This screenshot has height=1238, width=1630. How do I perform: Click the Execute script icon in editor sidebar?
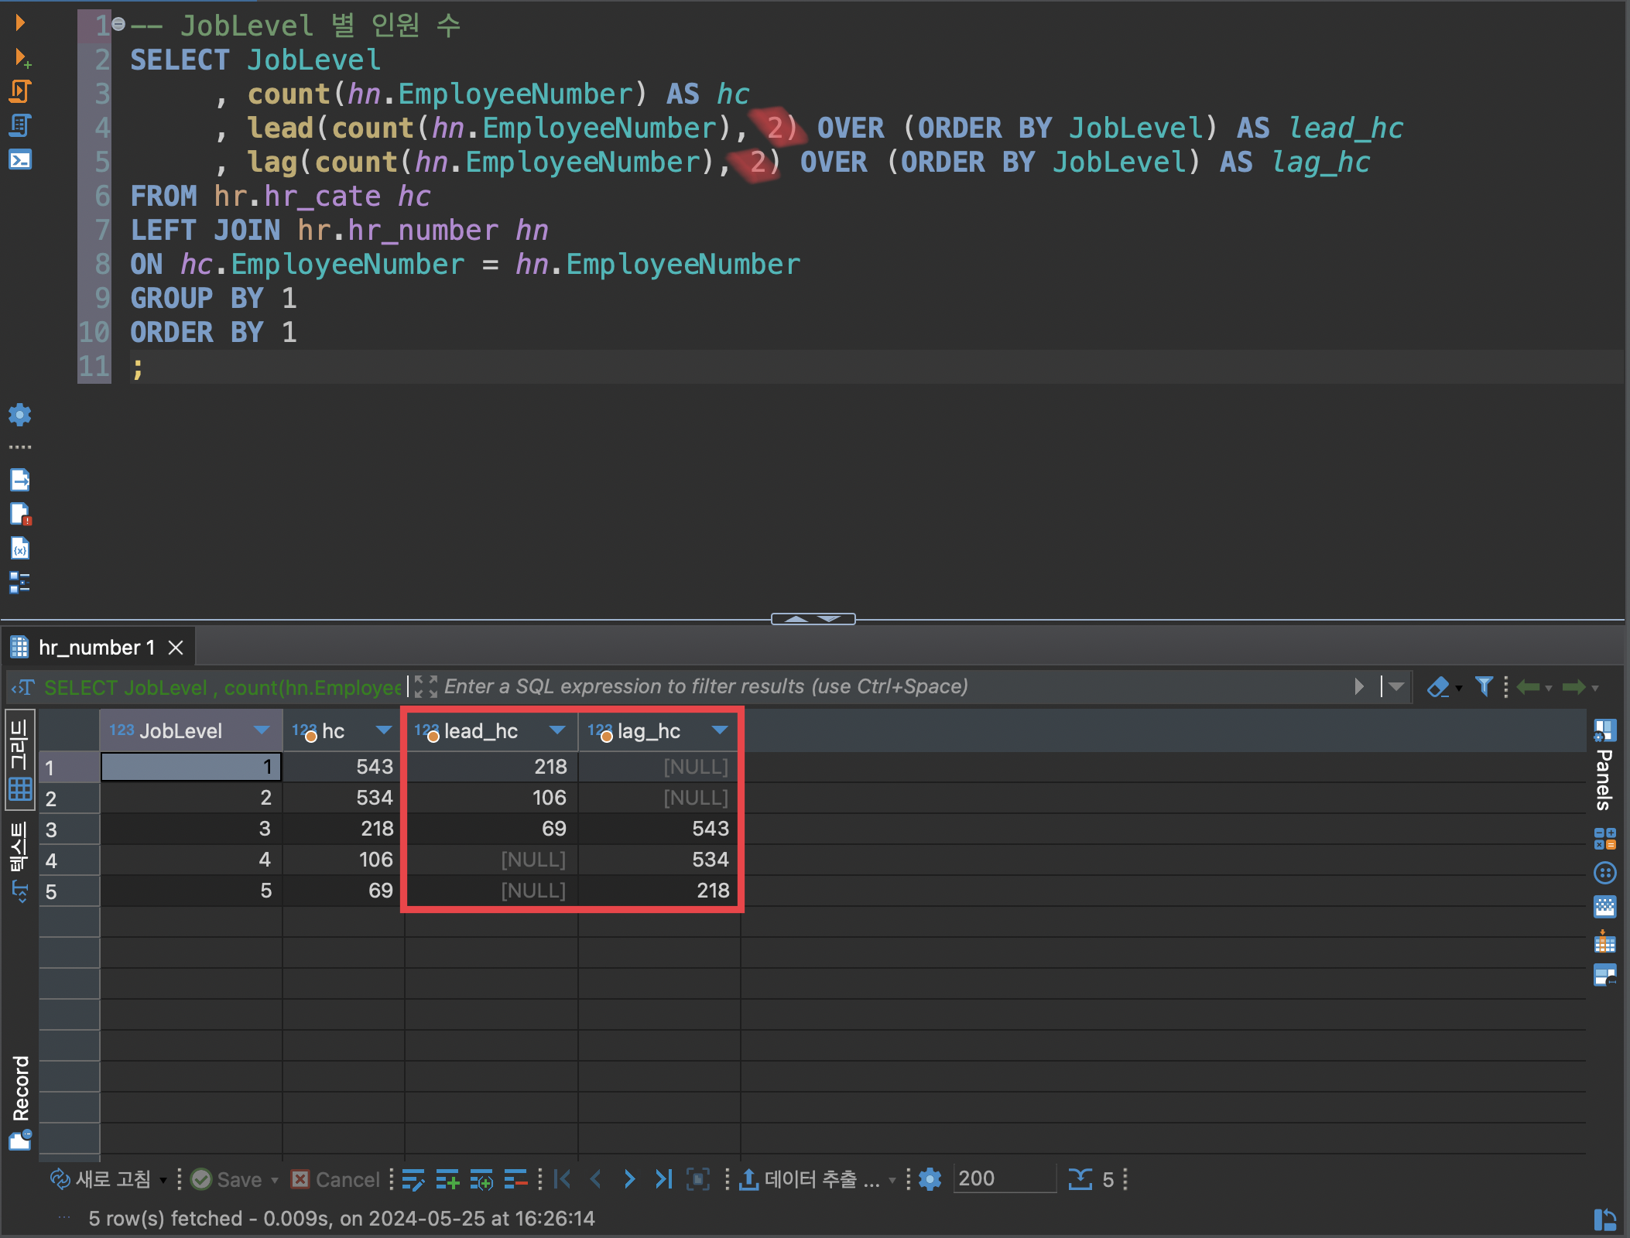20,91
